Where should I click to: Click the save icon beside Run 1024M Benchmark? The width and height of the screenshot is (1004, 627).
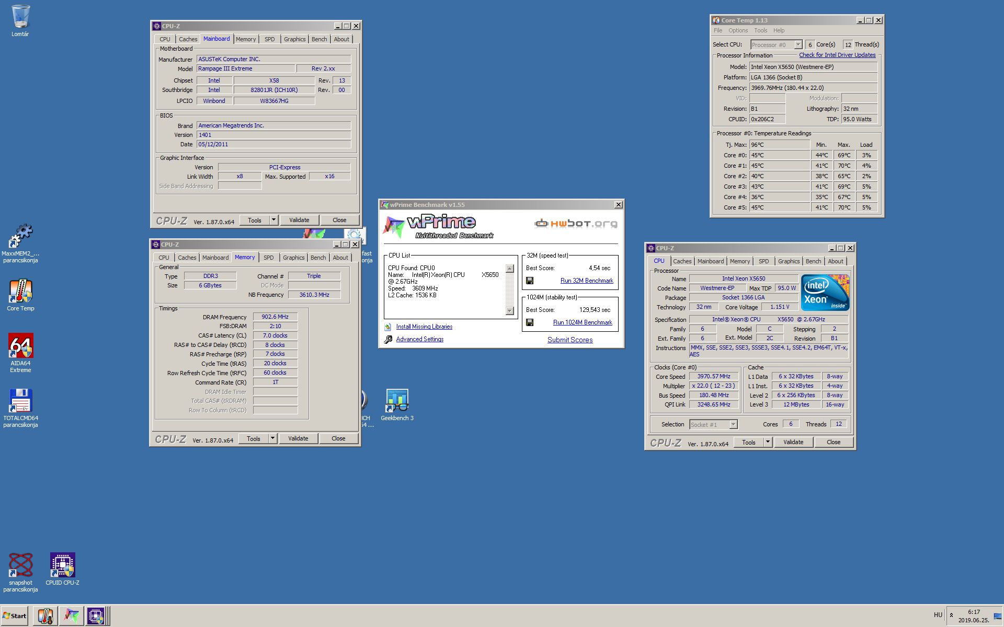pyautogui.click(x=530, y=322)
